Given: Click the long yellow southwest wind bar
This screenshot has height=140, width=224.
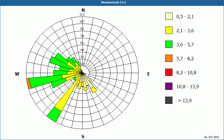Looking at the screenshot, I should coord(67,95).
